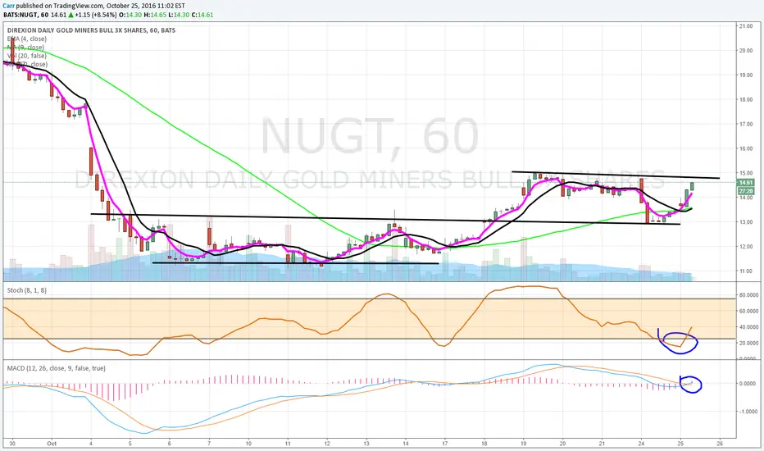The image size is (764, 451).
Task: Click the 13 date label on time axis
Action: pos(366,444)
